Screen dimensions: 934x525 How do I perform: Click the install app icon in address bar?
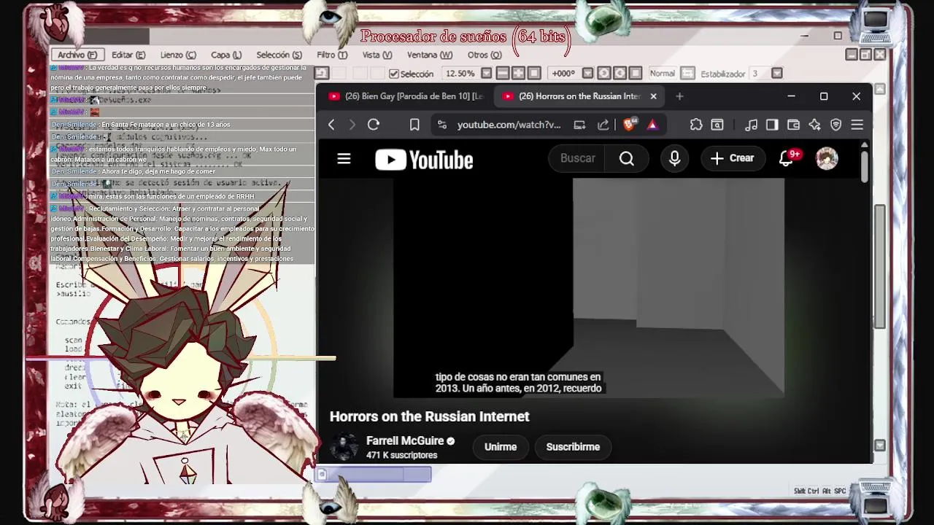coord(579,125)
